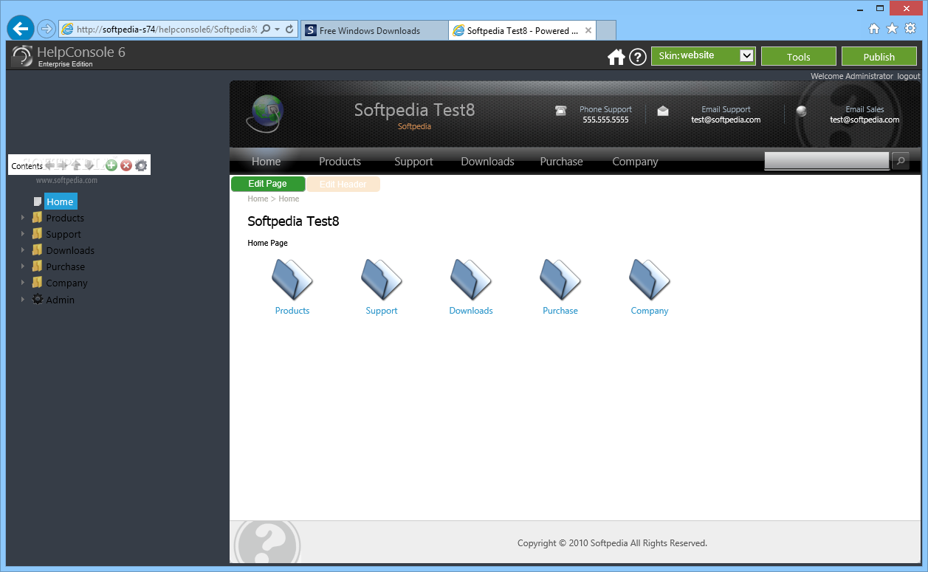
Task: Click the Products link below folder
Action: tap(292, 311)
